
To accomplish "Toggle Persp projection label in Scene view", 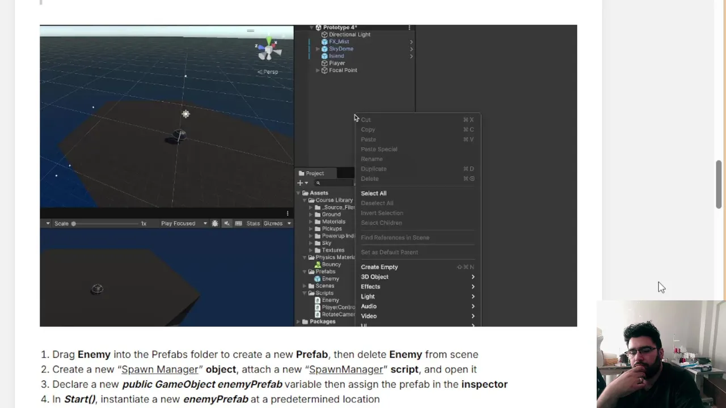I will point(268,72).
